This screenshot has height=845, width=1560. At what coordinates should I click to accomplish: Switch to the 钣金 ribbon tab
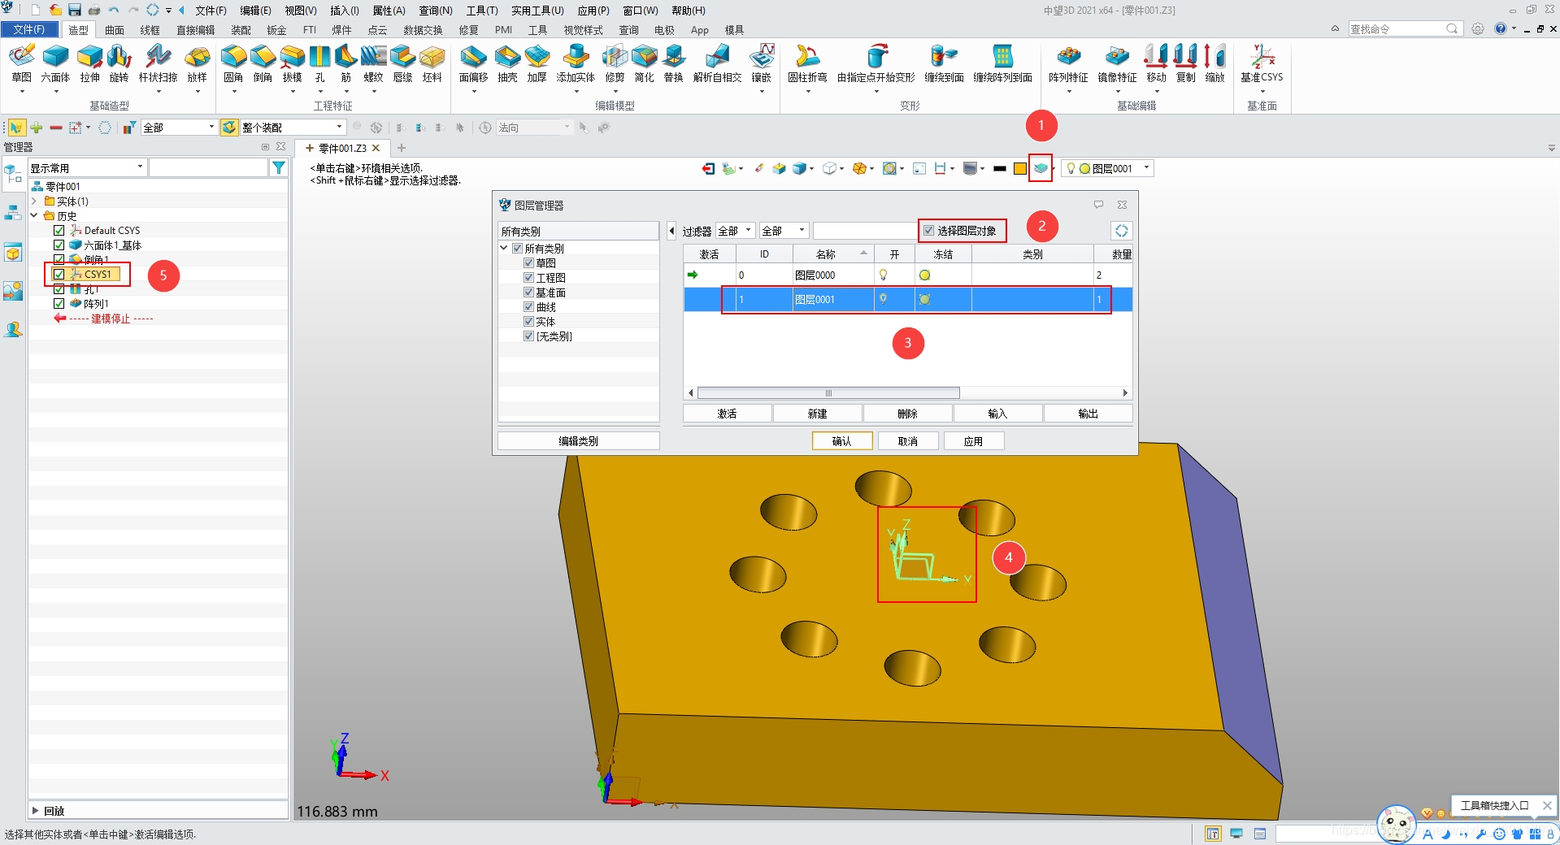[276, 30]
